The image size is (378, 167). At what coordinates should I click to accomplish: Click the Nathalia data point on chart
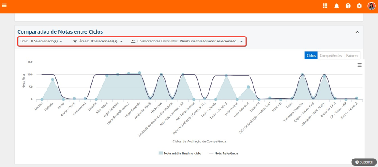[52, 79]
